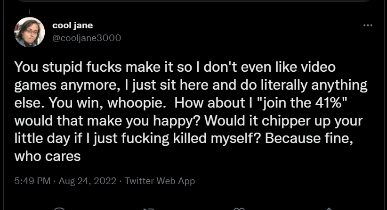
Task: Click the thread connector line above avatar
Action: click(29, 12)
